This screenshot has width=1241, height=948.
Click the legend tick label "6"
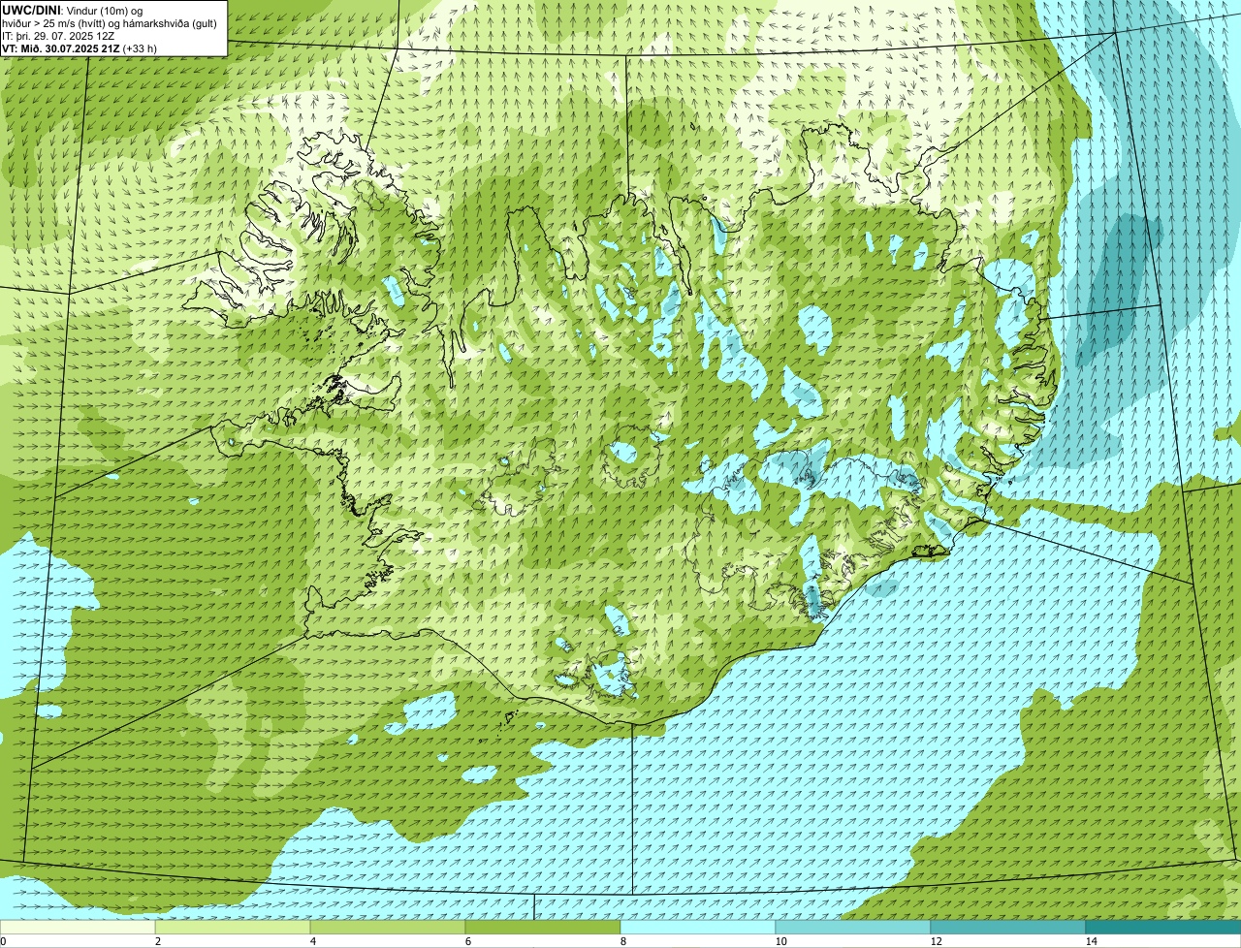pyautogui.click(x=467, y=941)
